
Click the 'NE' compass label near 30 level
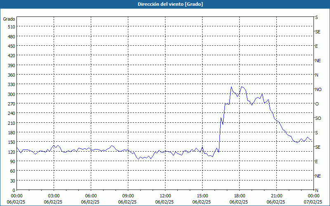318,176
